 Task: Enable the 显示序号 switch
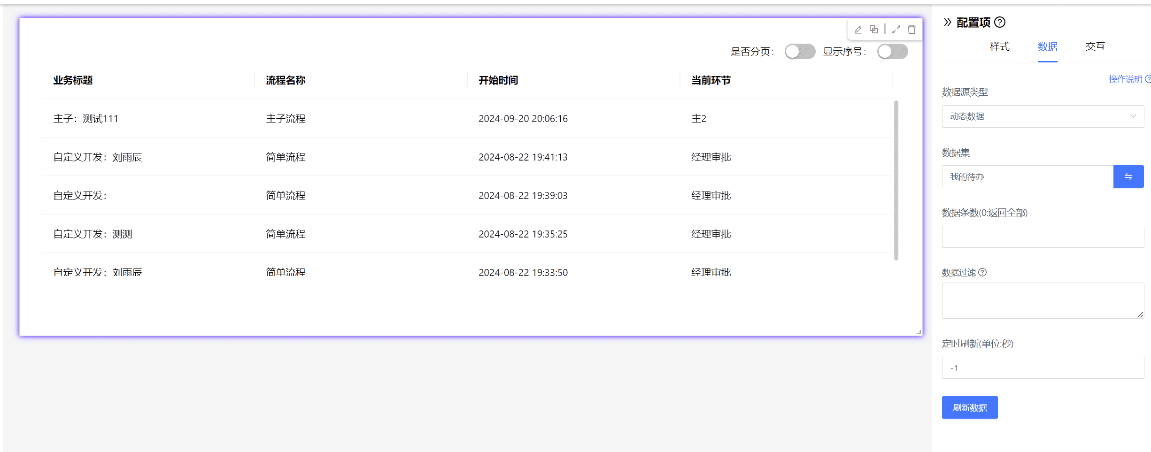892,52
